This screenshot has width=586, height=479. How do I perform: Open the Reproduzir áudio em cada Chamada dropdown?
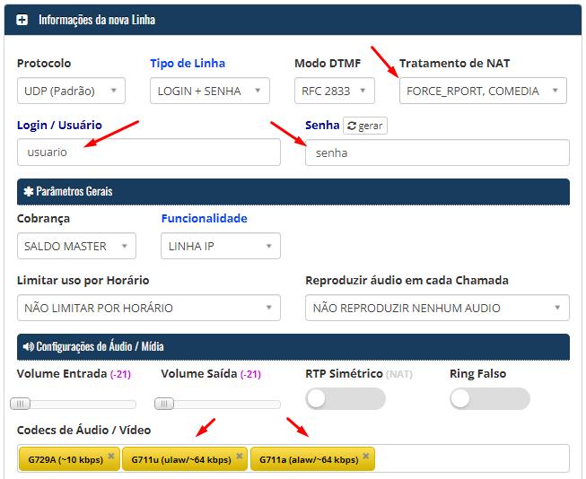coord(437,308)
